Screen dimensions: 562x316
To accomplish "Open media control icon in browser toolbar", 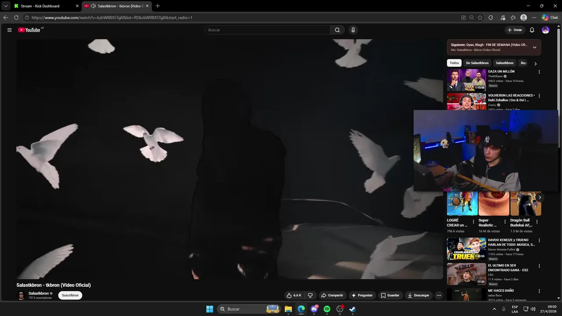I will [x=502, y=18].
